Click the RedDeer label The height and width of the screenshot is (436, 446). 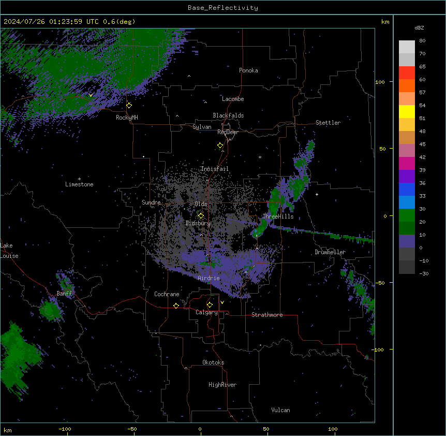click(228, 132)
